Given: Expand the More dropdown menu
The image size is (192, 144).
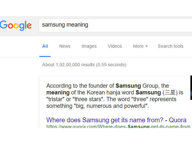Looking at the screenshot, I should 139,46.
